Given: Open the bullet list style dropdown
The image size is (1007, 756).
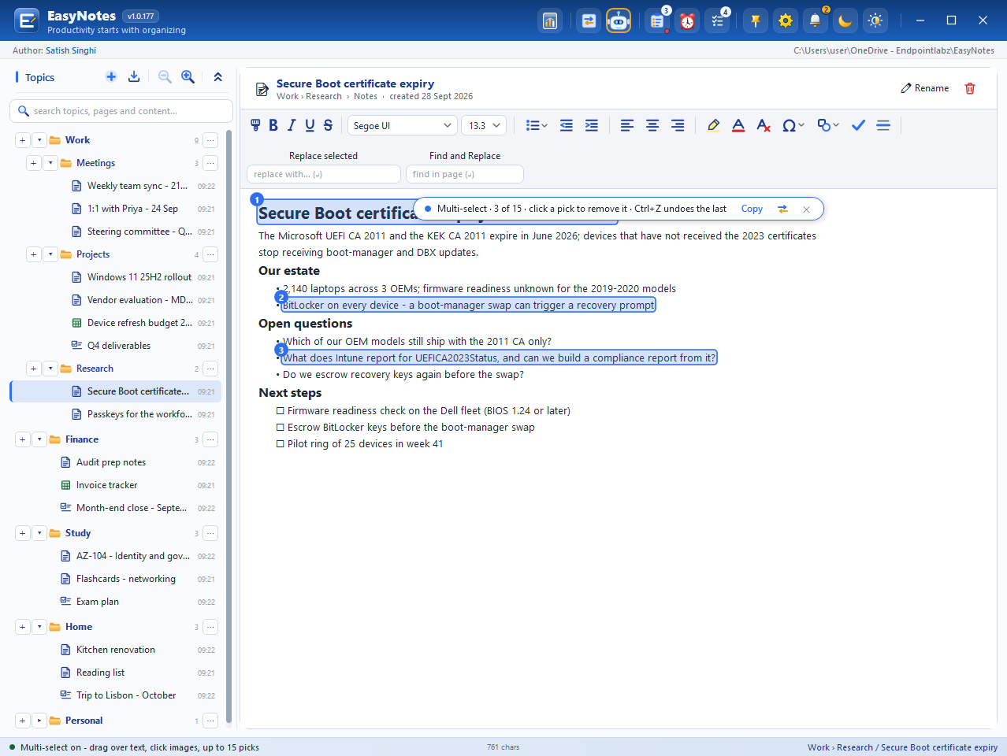Looking at the screenshot, I should [537, 125].
